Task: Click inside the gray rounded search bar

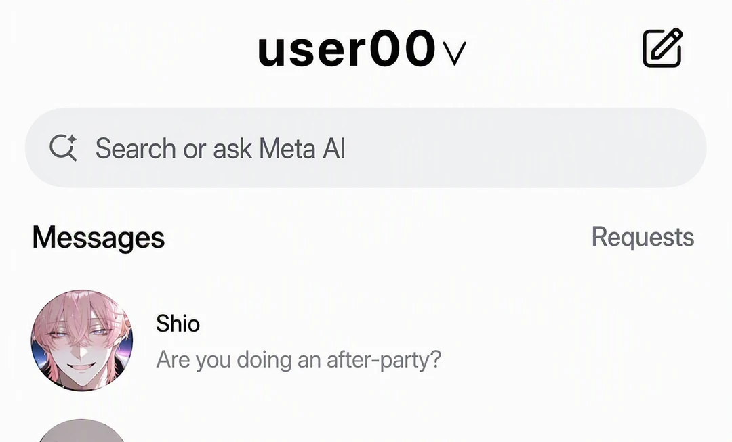Action: click(x=365, y=148)
